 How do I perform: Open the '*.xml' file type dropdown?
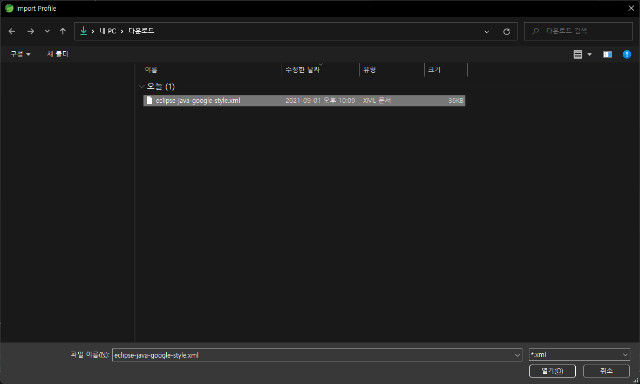coord(579,355)
